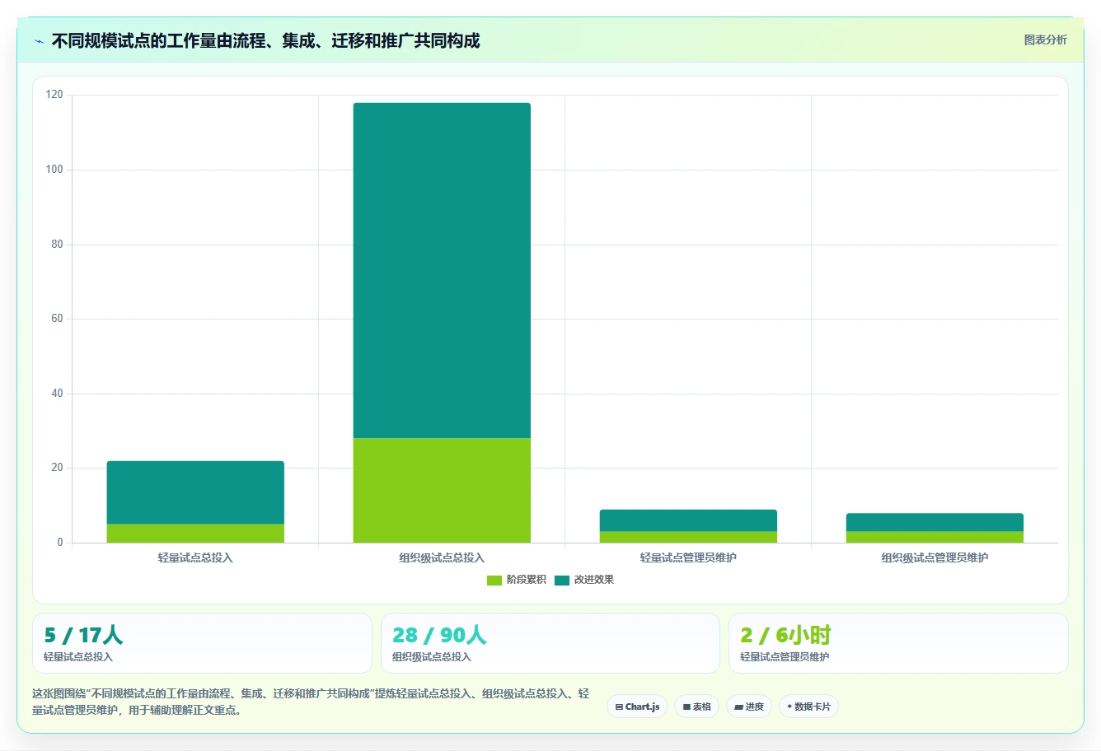The image size is (1101, 751).
Task: Click the green segment of 组织级试点管理员维护 bar
Action: click(935, 537)
